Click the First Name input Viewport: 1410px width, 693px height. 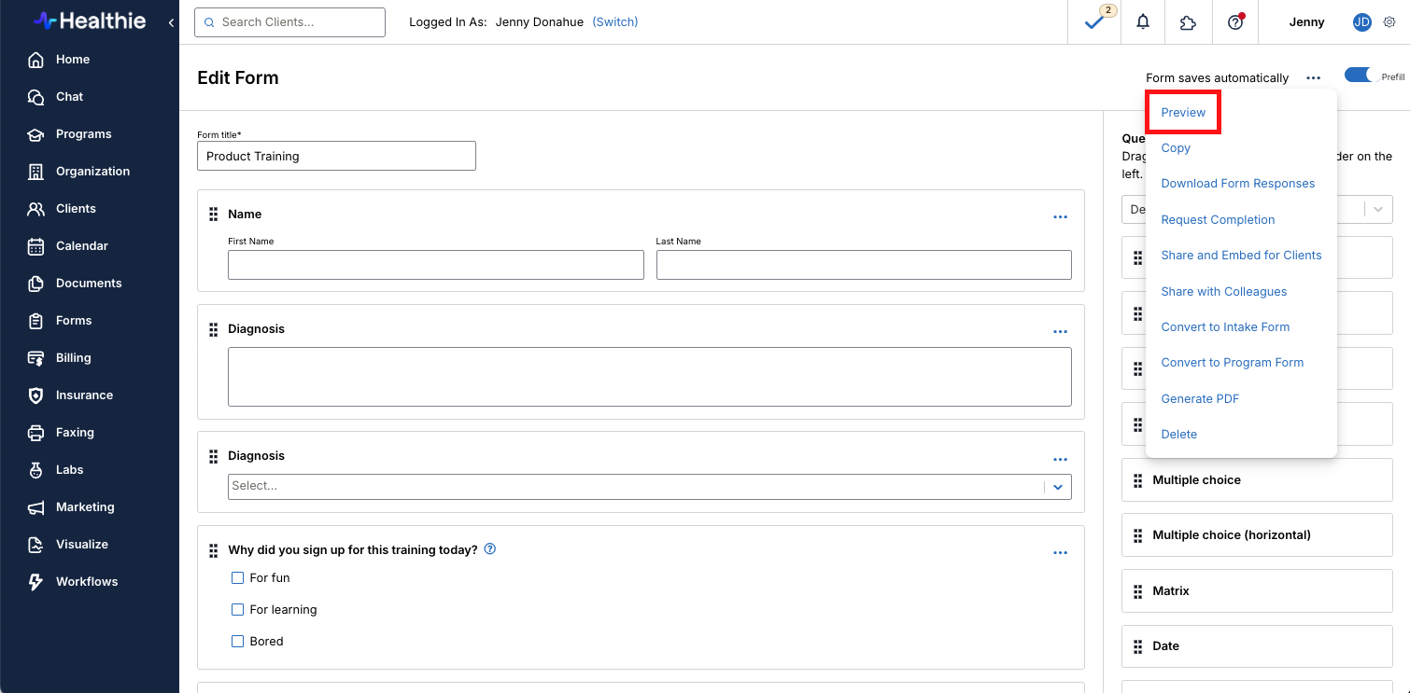[x=435, y=265]
